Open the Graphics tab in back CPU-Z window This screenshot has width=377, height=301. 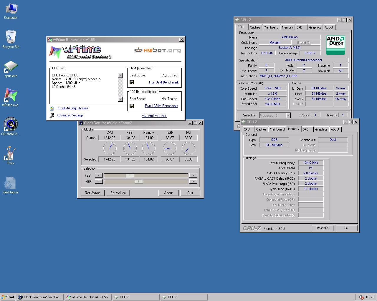click(315, 27)
